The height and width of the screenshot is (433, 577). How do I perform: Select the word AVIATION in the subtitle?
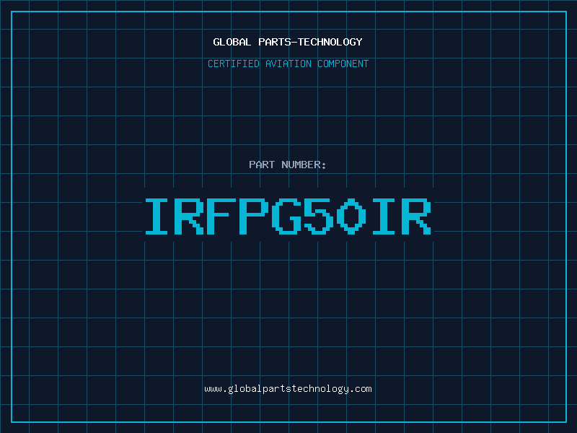click(288, 64)
